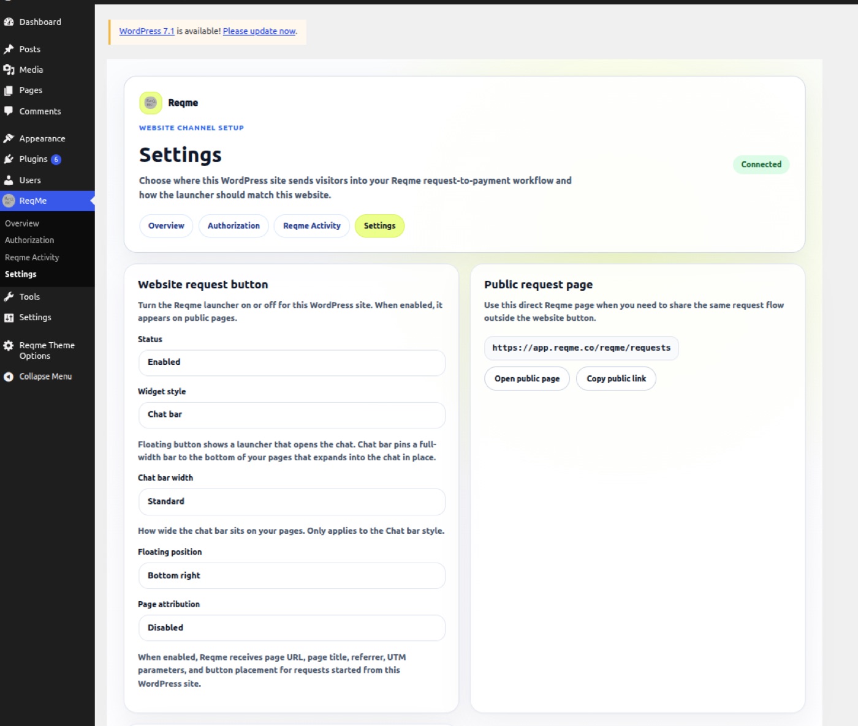Click the WordPress Settings sliders icon

[x=9, y=318]
